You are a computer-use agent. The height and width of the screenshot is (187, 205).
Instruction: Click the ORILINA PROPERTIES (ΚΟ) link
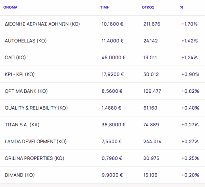click(35, 158)
